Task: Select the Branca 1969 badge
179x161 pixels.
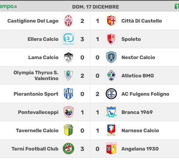Action: (x=111, y=112)
